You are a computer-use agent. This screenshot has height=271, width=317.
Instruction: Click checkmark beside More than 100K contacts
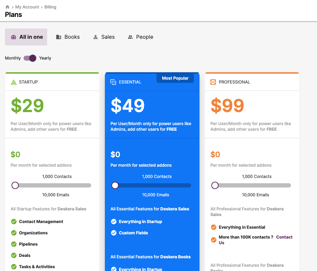(214, 240)
